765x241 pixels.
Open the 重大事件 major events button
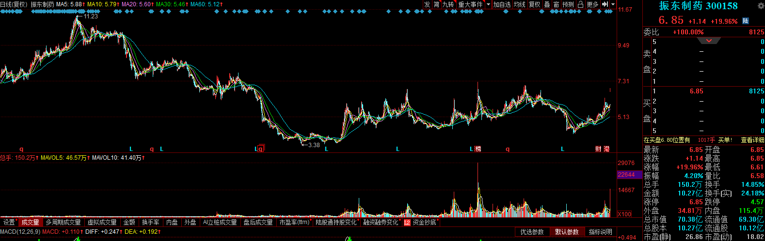(470, 4)
